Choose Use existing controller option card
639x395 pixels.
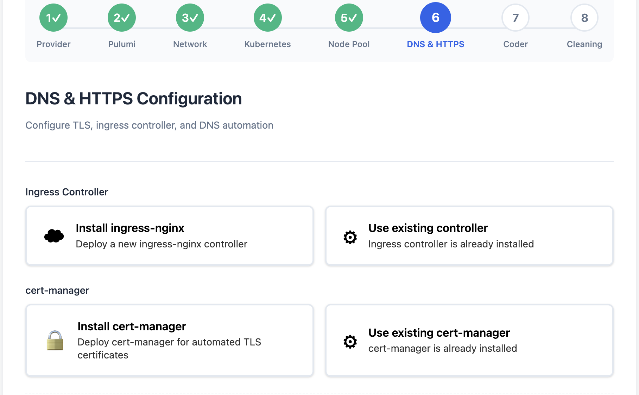(x=469, y=235)
